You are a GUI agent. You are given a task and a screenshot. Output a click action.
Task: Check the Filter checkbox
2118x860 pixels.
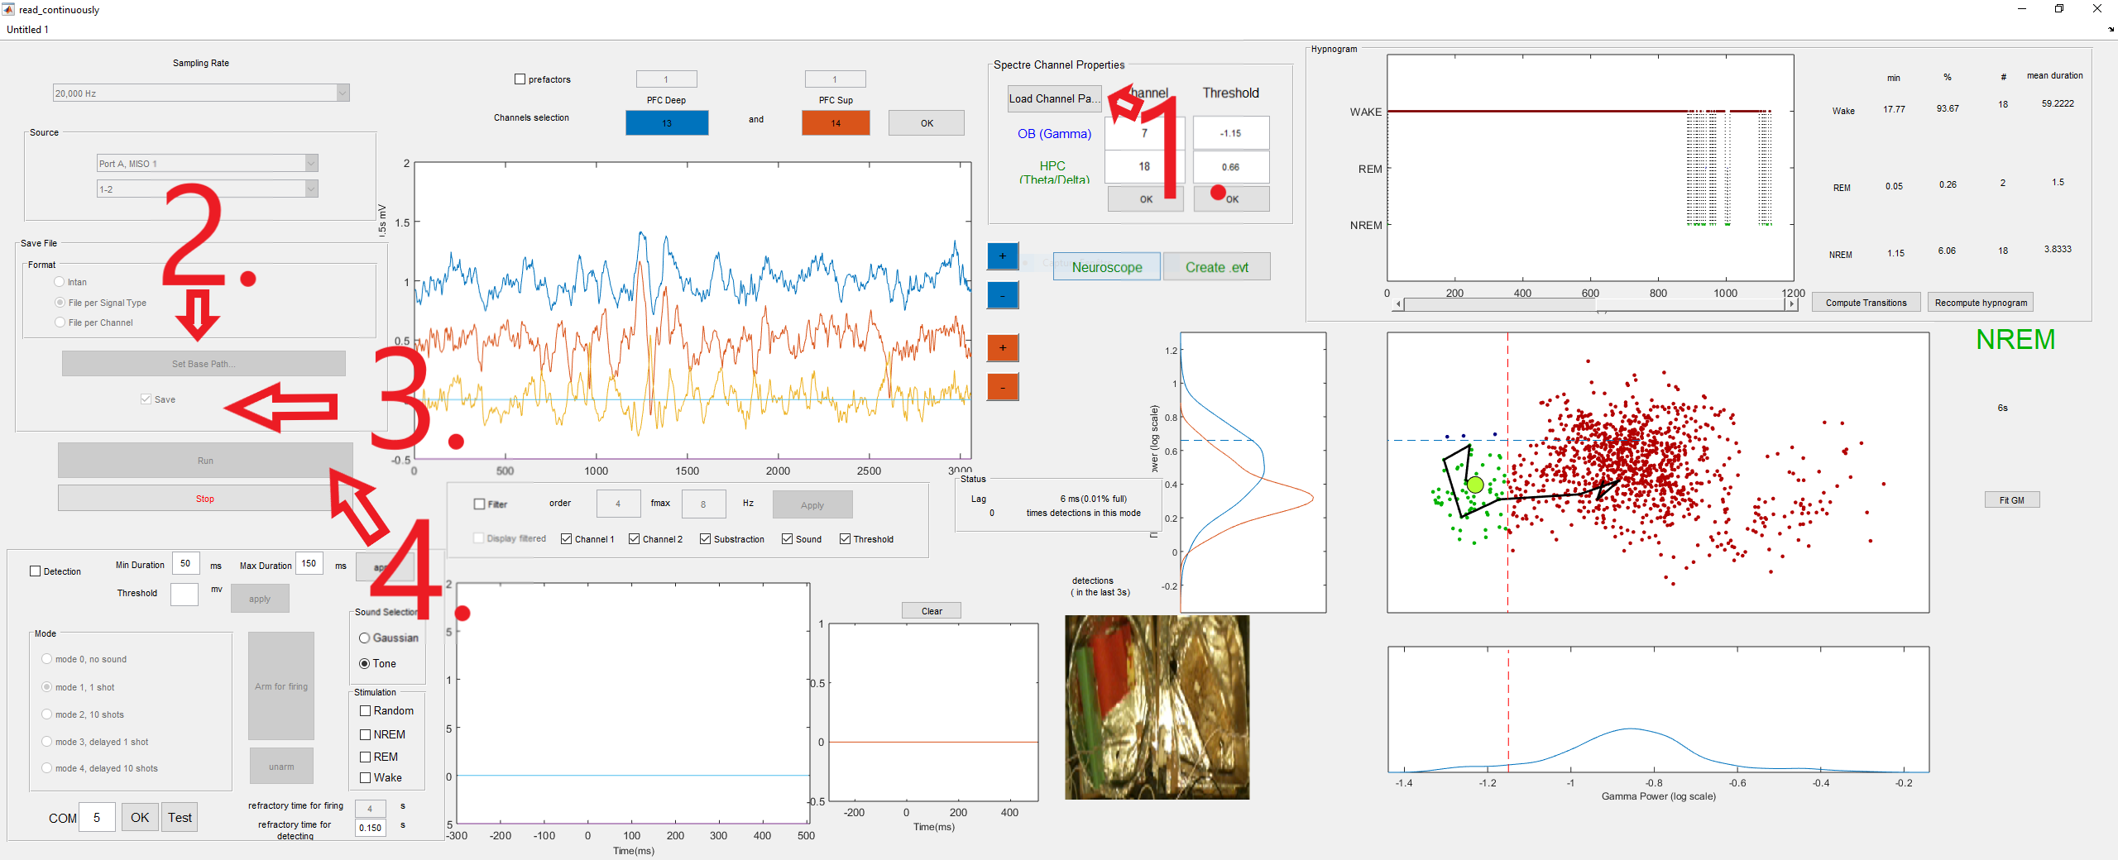coord(478,503)
